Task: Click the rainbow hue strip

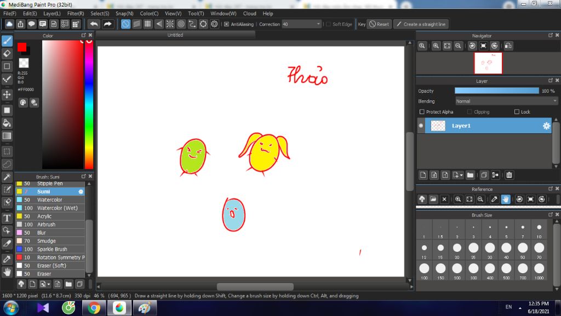Action: 89,104
